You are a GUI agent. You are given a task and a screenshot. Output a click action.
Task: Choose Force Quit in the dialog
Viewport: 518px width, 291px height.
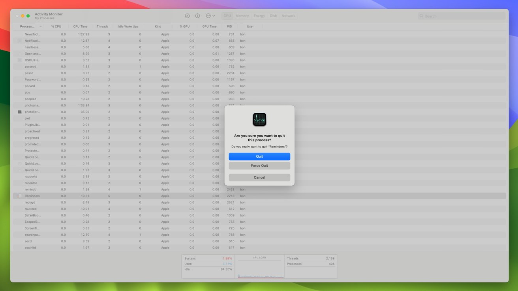[259, 166]
